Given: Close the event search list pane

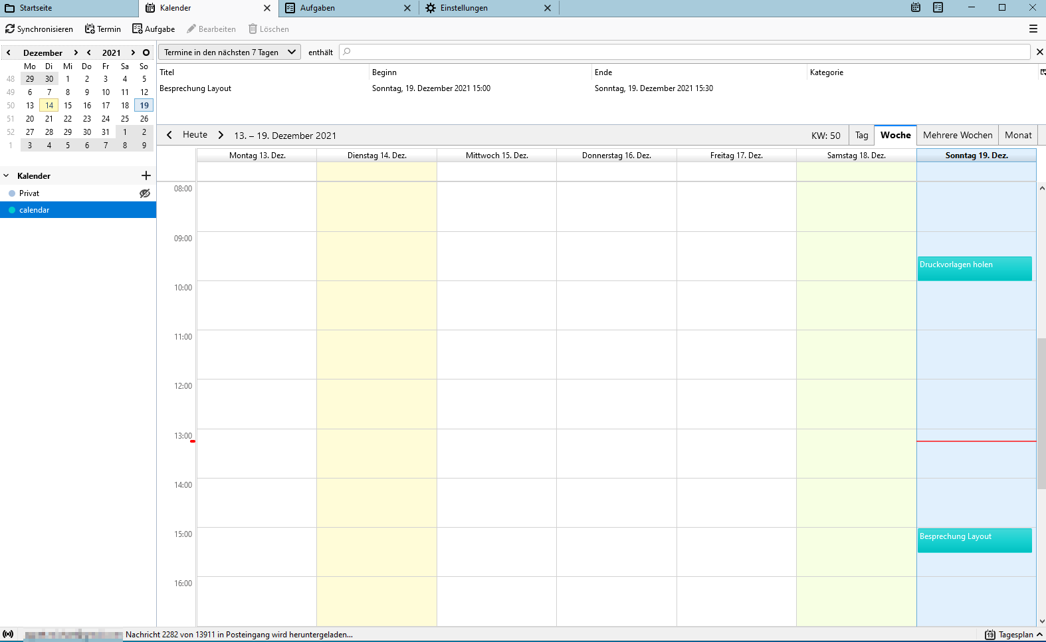Looking at the screenshot, I should (1040, 52).
